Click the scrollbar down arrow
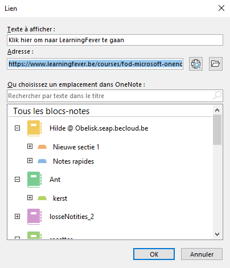This screenshot has width=230, height=268. coord(217,234)
